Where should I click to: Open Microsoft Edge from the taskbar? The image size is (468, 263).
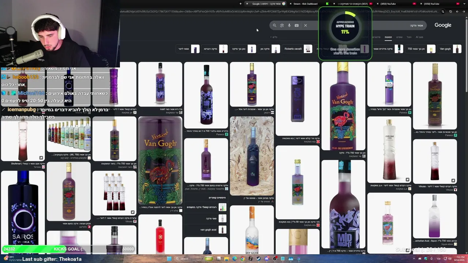tap(234, 259)
